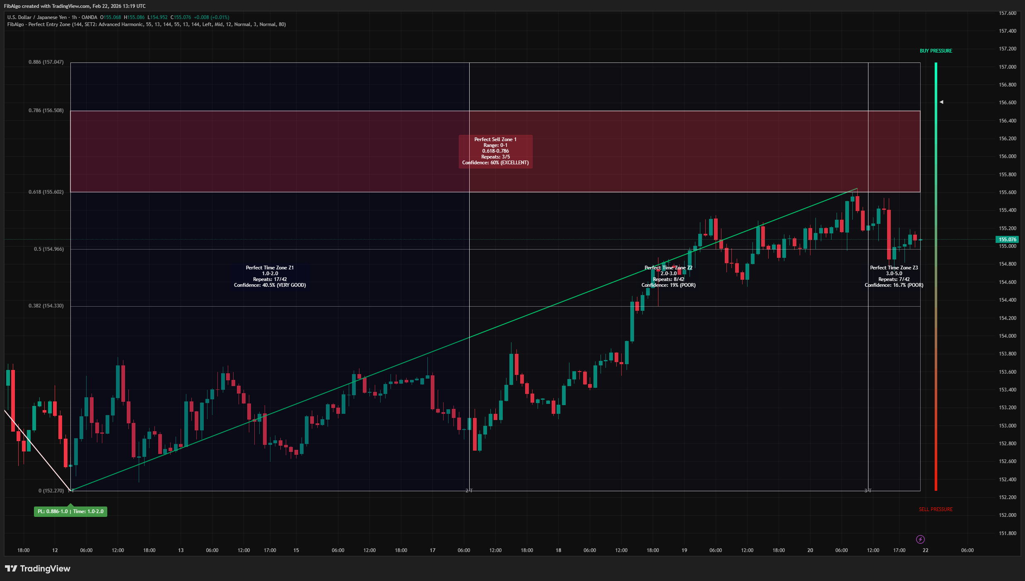Click the Perfect Time Zone Z2 label
This screenshot has width=1025, height=581.
tap(668, 276)
